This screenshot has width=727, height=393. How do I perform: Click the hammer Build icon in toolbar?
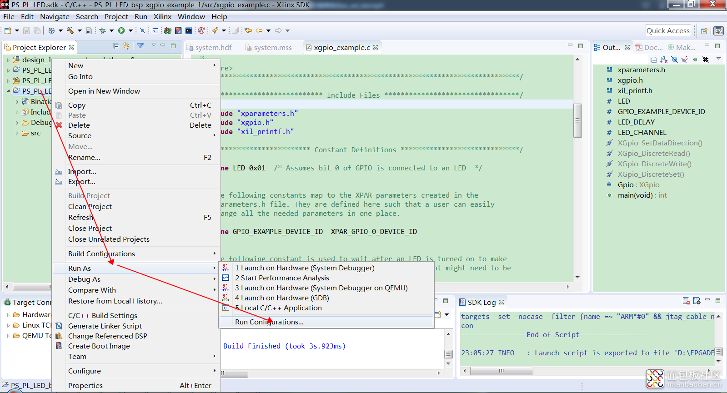pyautogui.click(x=70, y=30)
